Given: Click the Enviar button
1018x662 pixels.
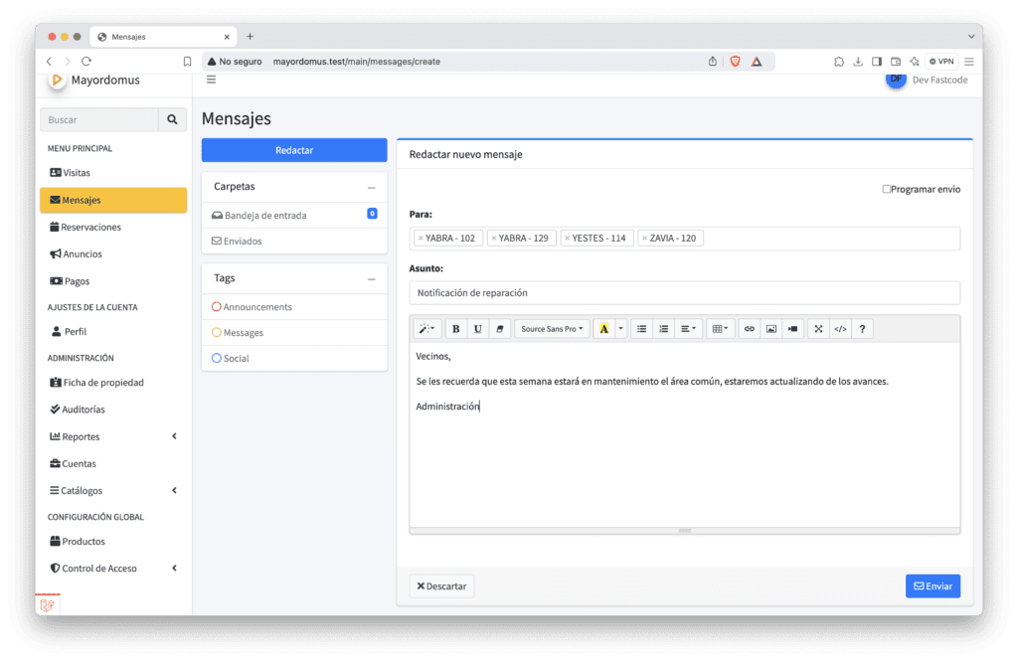Looking at the screenshot, I should tap(933, 586).
